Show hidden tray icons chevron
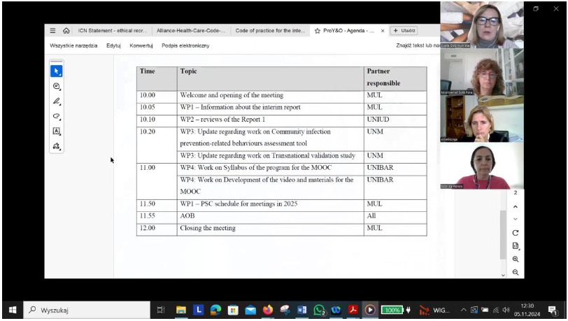Viewport: 568px width, 321px height. 463,310
